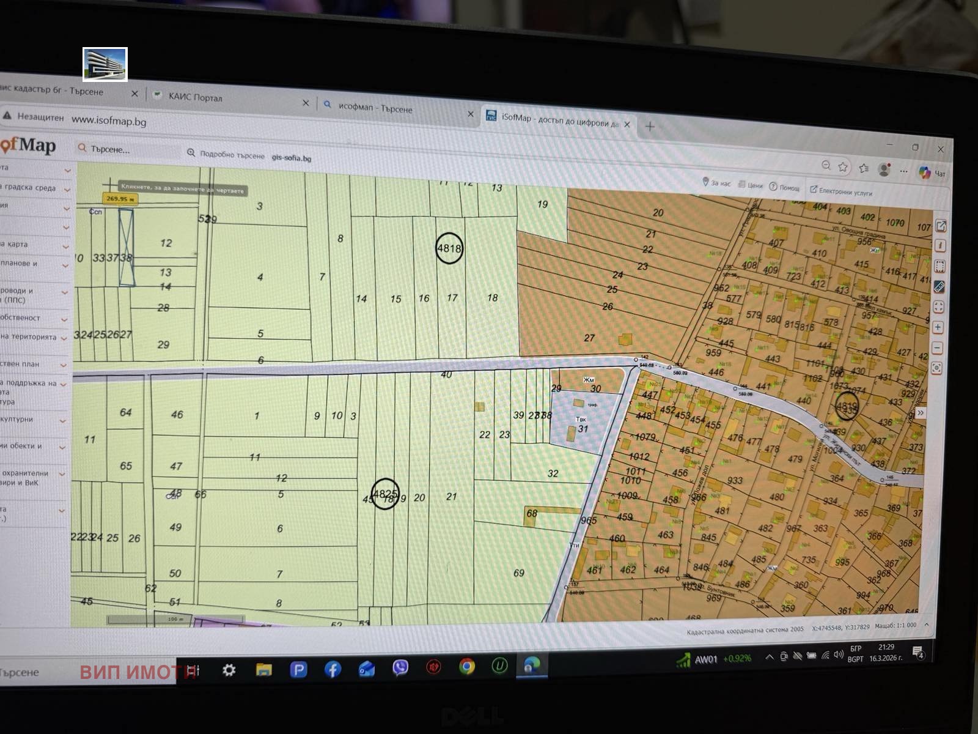978x734 pixels.
Task: Click the map zoom out minus button
Action: 937,348
